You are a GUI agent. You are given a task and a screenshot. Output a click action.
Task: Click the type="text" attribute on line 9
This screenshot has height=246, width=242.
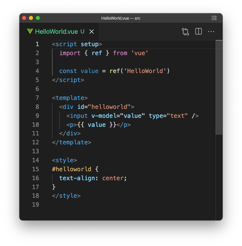point(168,116)
